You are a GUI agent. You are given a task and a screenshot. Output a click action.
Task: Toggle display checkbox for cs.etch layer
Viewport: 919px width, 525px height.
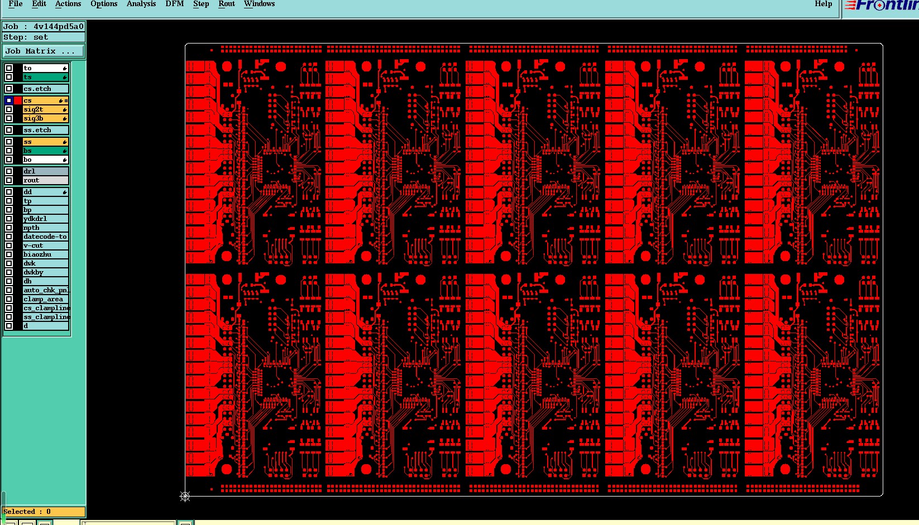(x=9, y=89)
